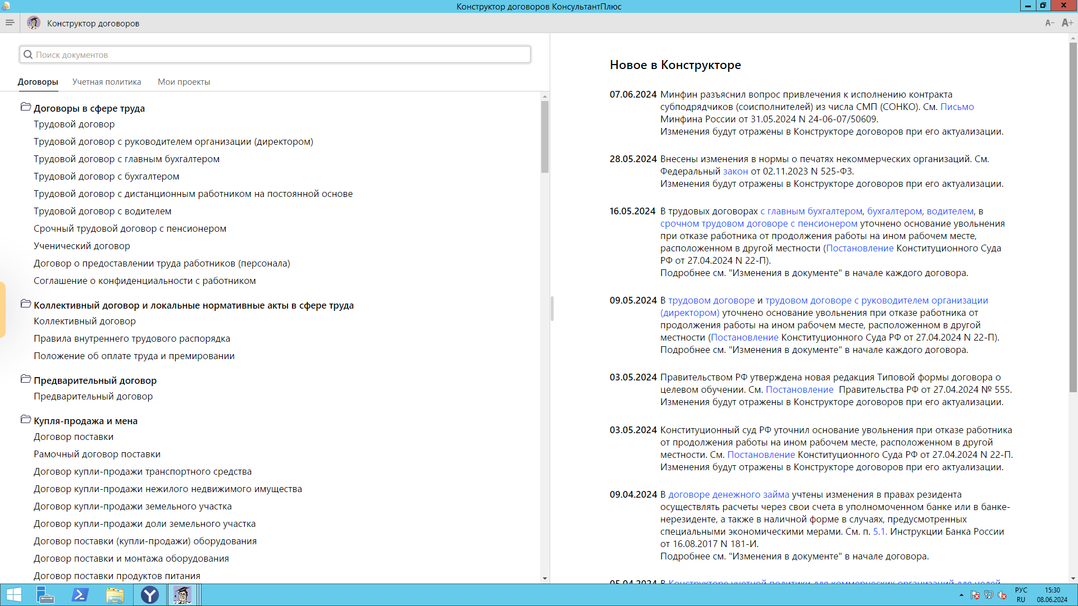This screenshot has width=1078, height=606.
Task: Open Server Manager from the taskbar
Action: click(x=45, y=595)
